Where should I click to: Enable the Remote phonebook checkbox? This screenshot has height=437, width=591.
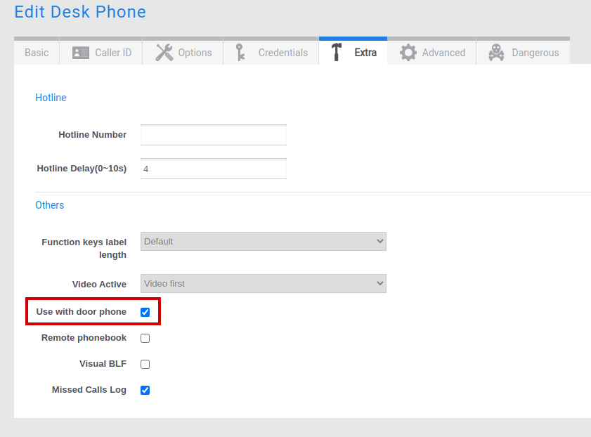[x=145, y=338]
